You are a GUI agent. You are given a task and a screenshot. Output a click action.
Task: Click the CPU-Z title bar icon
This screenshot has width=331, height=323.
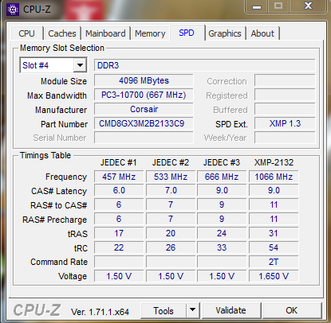pyautogui.click(x=13, y=10)
